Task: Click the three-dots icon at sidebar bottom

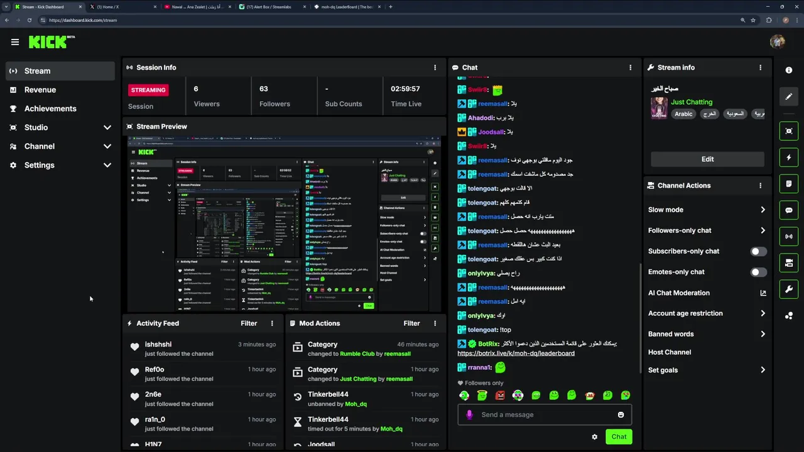Action: (789, 316)
